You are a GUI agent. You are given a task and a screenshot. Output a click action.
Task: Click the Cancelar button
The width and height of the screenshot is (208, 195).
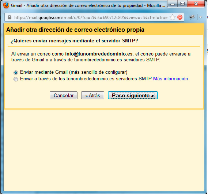coord(64,95)
